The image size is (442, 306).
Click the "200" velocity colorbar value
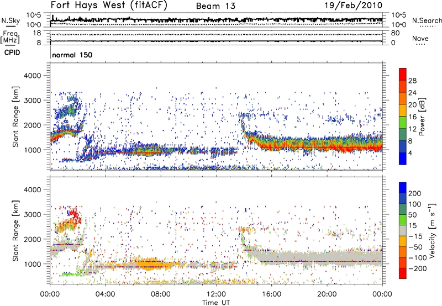coord(415,193)
